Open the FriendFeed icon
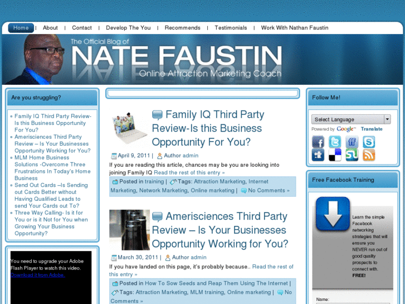The image size is (405, 304). tap(352, 142)
